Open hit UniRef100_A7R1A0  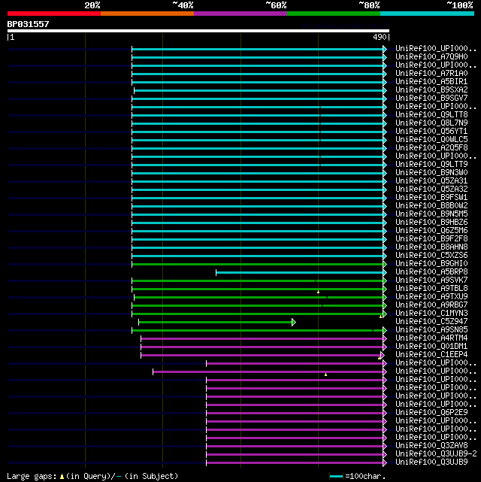pyautogui.click(x=431, y=73)
